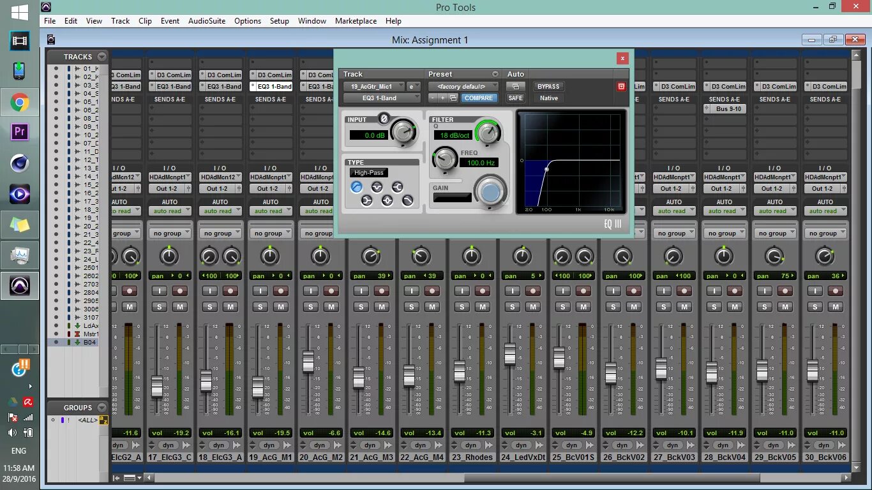The height and width of the screenshot is (490, 872).
Task: Open Adobe Premiere from the taskbar
Action: [x=20, y=132]
